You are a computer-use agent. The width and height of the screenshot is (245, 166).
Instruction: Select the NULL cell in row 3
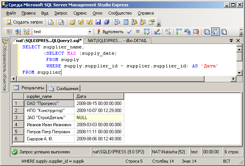99,118
